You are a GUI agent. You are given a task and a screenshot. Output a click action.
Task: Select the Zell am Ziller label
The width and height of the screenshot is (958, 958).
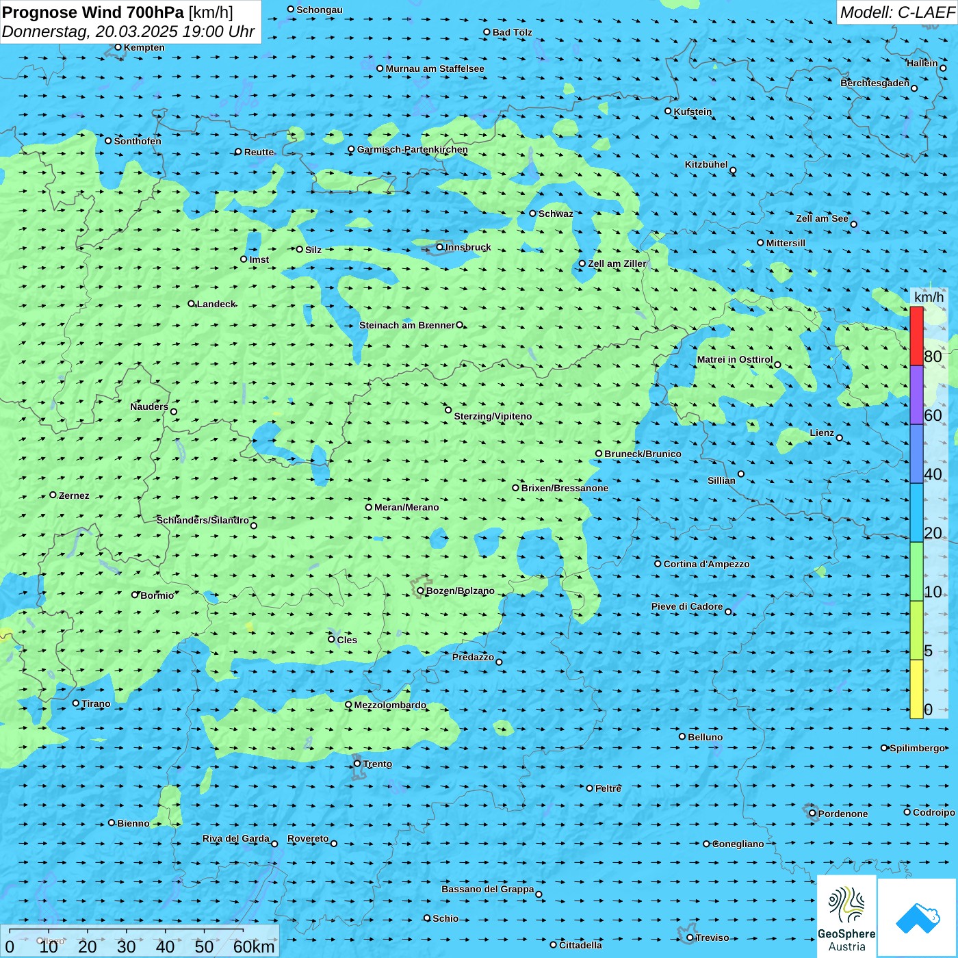[x=617, y=263]
